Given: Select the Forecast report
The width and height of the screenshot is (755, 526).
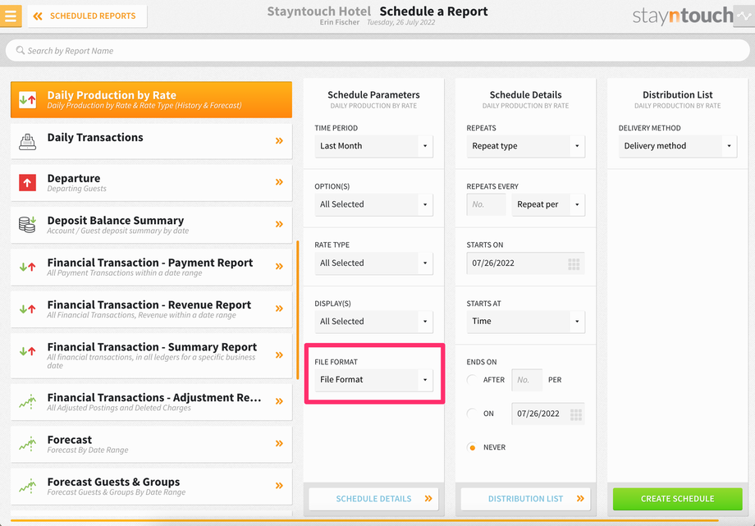Looking at the screenshot, I should pyautogui.click(x=151, y=444).
